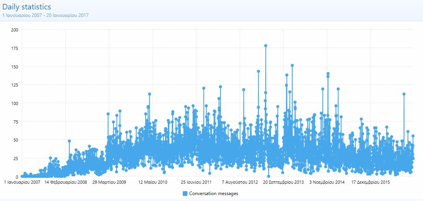
Task: Click the 25 Ιουνίου 2011 axis label
Action: click(196, 183)
